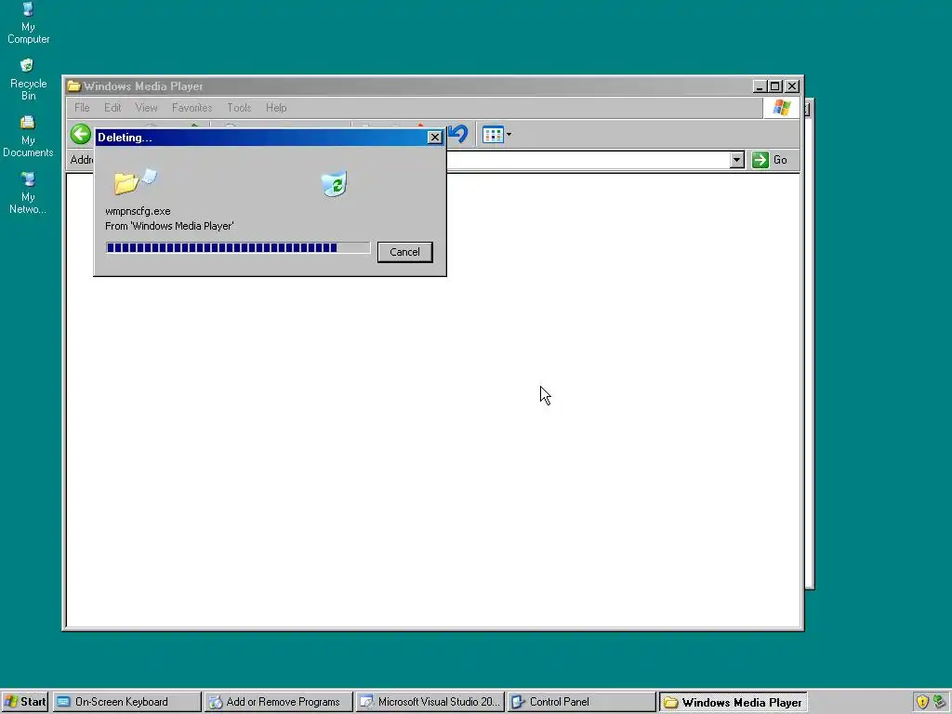The width and height of the screenshot is (952, 714).
Task: Click the Windows flag logo in Explorer
Action: (781, 108)
